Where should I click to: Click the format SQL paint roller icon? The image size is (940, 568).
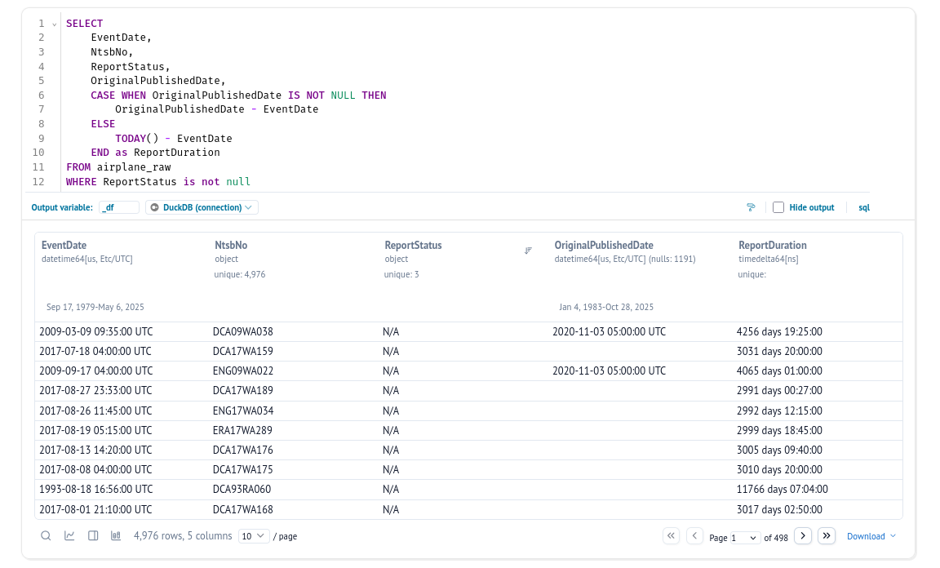[x=751, y=207]
